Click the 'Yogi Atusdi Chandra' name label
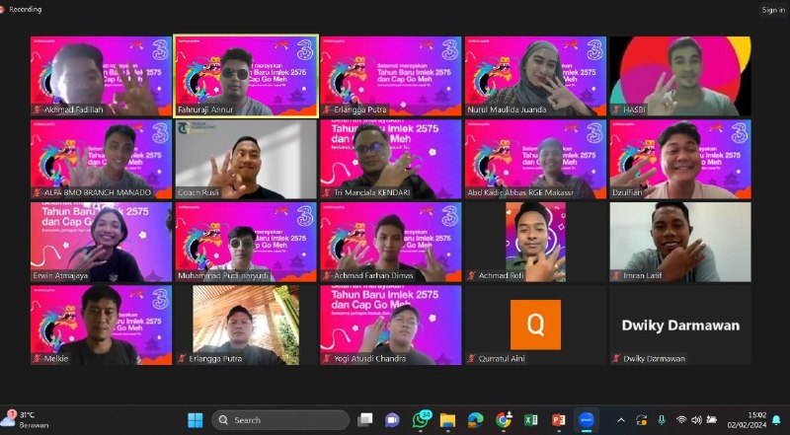Image resolution: width=790 pixels, height=435 pixels. (369, 359)
